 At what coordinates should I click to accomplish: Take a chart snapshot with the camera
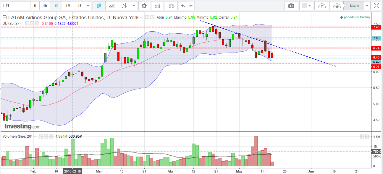(x=291, y=6)
